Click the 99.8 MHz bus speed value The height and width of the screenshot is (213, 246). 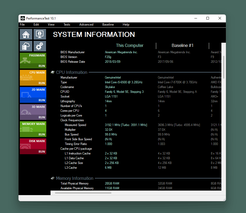(x=111, y=134)
